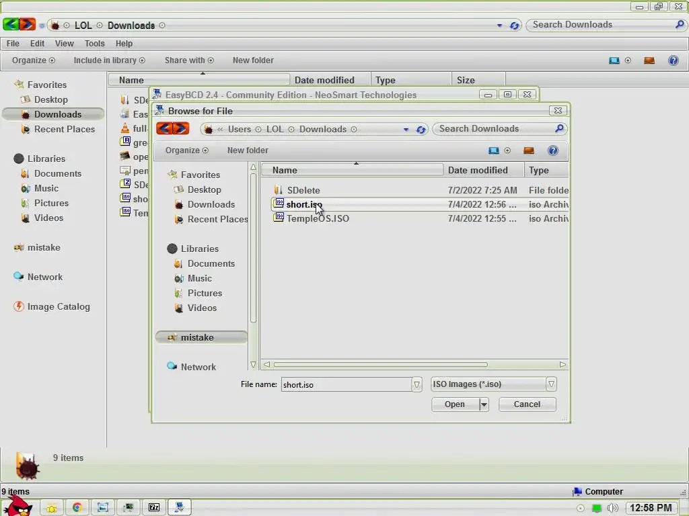Click Users in dialog breadcrumb path

240,130
